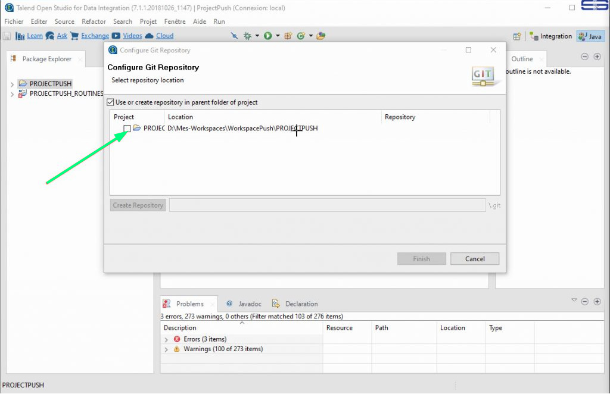The image size is (610, 394).
Task: Open the Debug dropdown arrow
Action: pyautogui.click(x=257, y=36)
